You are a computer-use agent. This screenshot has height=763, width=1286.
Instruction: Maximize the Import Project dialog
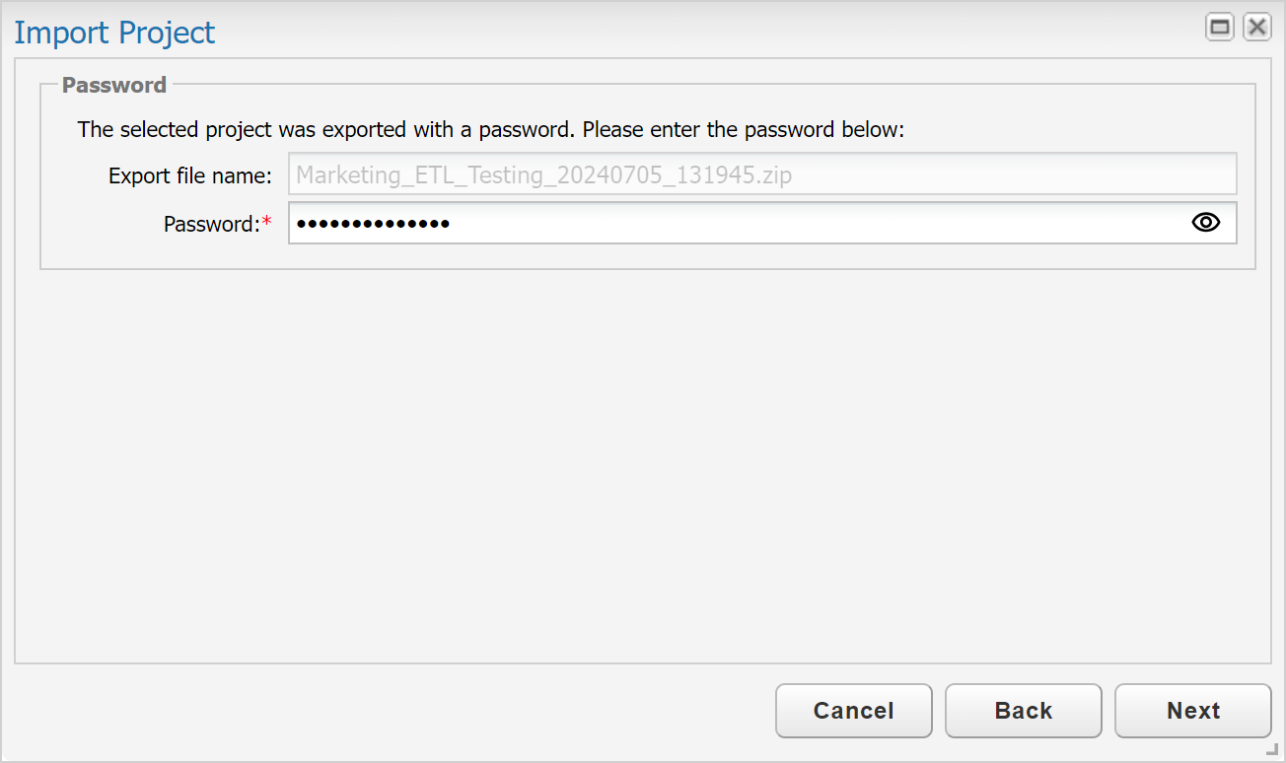click(x=1220, y=28)
